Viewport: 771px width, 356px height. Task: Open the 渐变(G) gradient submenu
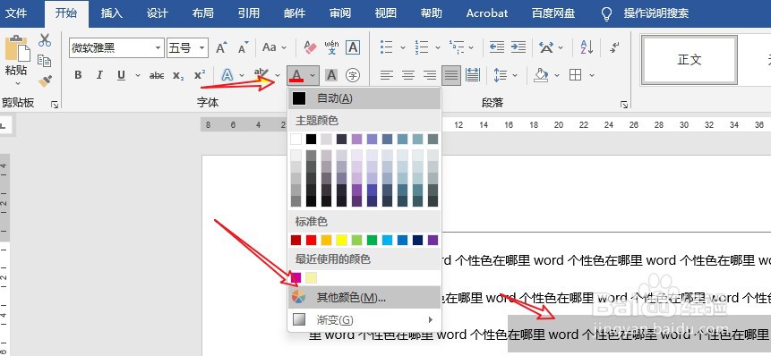click(x=364, y=320)
